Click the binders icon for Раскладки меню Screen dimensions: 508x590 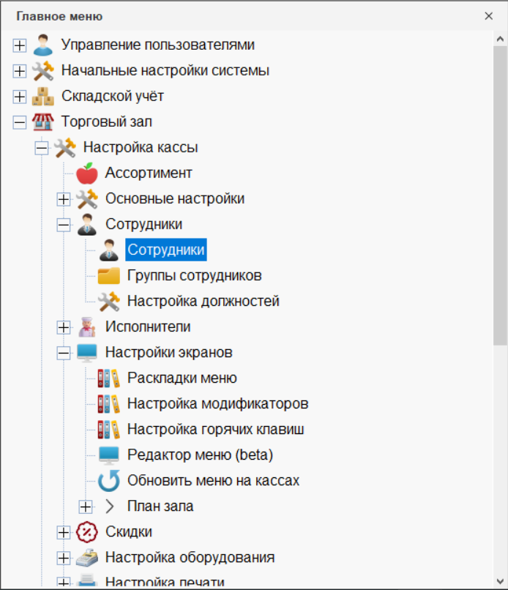(108, 378)
